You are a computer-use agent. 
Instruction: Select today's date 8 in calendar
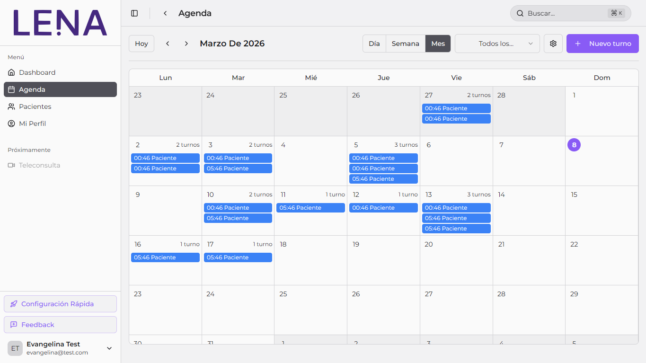tap(574, 145)
